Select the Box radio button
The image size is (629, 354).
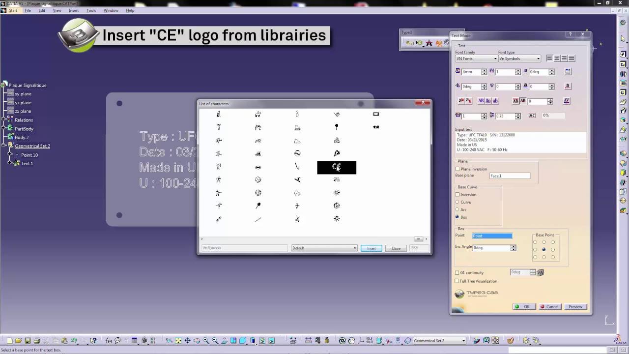click(x=457, y=217)
